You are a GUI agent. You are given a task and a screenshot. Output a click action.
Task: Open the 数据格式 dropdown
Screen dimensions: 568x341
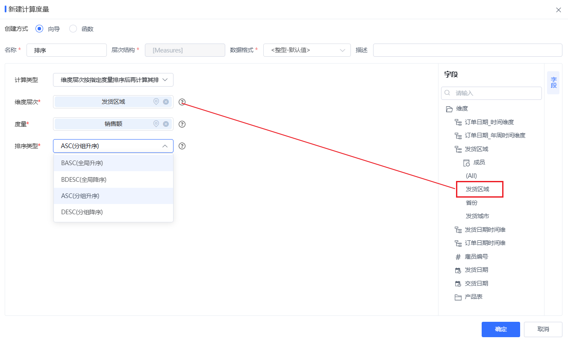(307, 50)
